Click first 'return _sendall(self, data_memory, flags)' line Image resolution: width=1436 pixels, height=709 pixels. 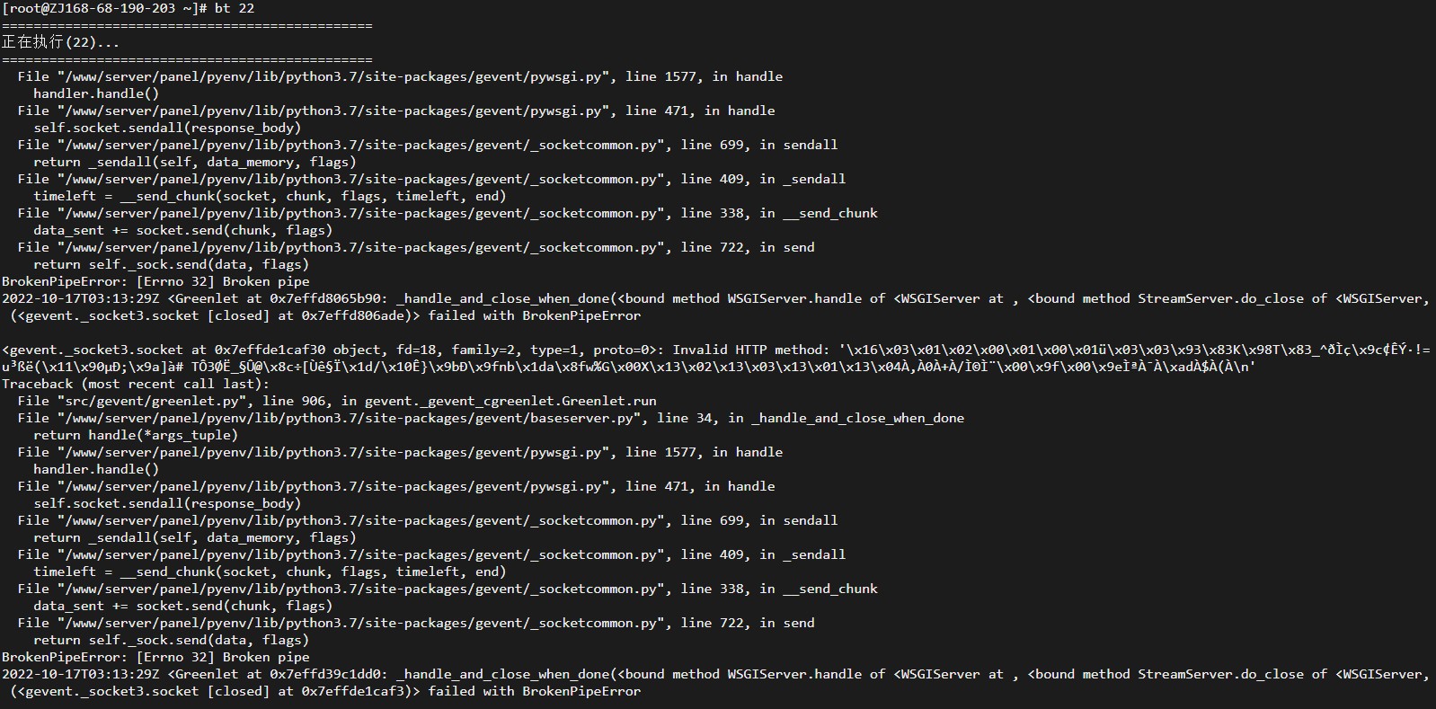195,162
